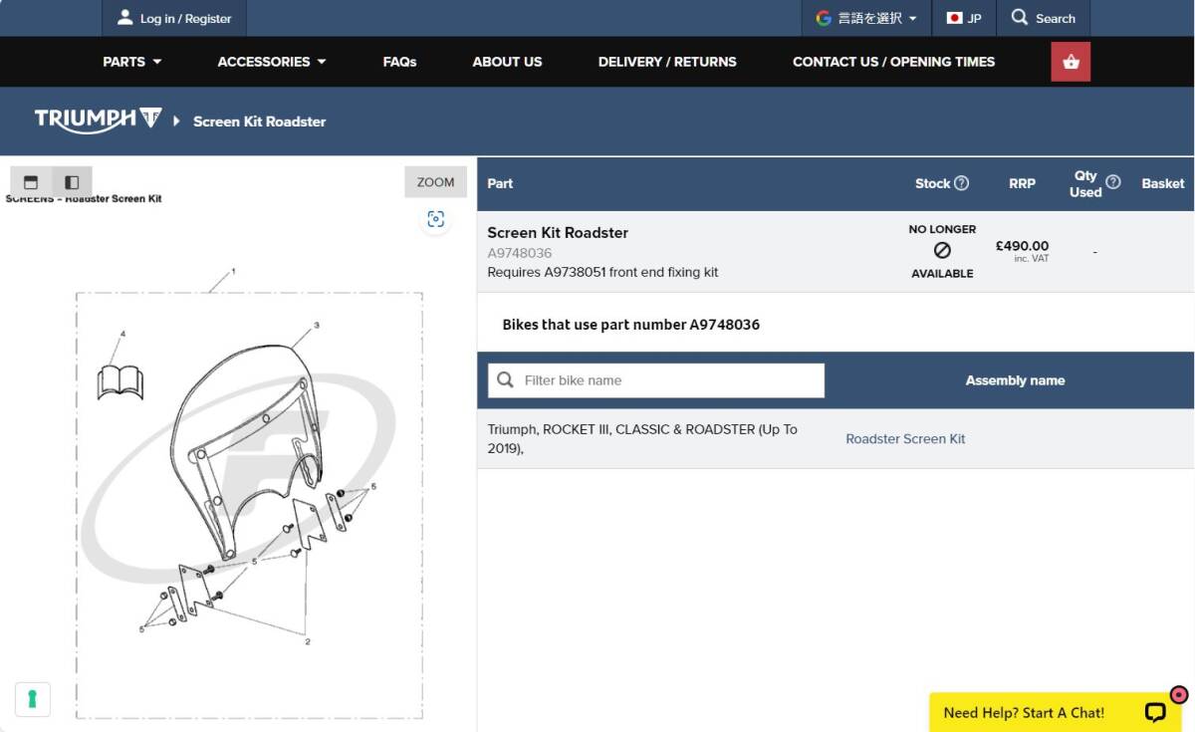
Task: Click the Triumph ROCKET III bike row text
Action: pos(642,439)
